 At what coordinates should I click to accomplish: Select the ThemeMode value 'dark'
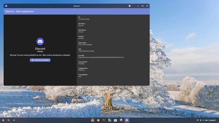(80, 77)
